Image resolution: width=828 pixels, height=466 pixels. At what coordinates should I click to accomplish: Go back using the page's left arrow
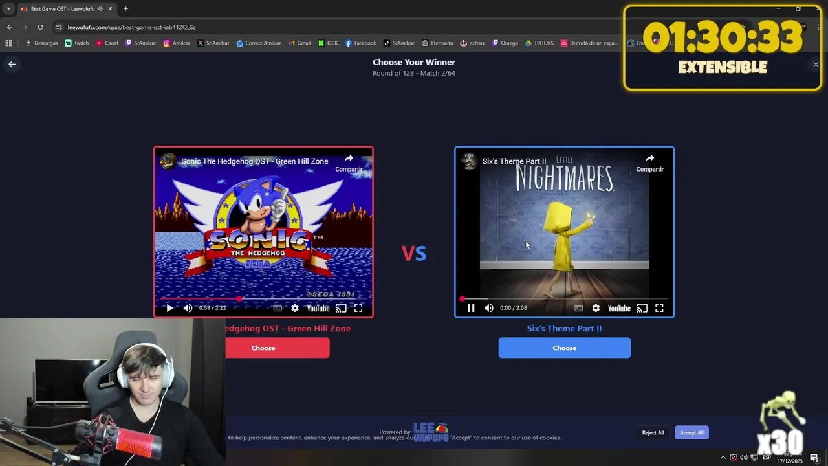pos(12,64)
